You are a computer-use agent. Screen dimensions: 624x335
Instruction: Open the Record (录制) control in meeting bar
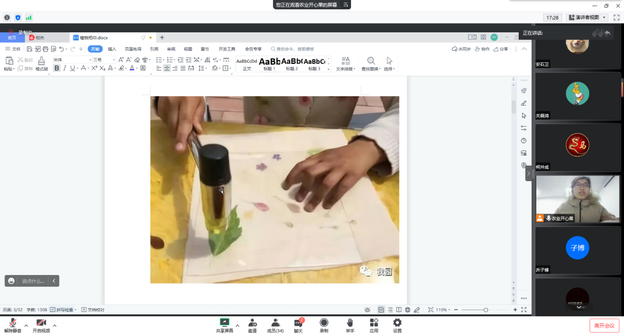(x=324, y=323)
